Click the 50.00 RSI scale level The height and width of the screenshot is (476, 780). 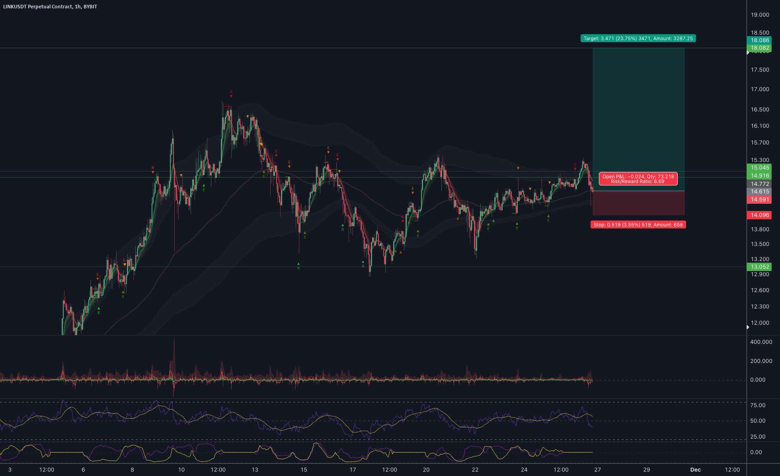pyautogui.click(x=758, y=421)
